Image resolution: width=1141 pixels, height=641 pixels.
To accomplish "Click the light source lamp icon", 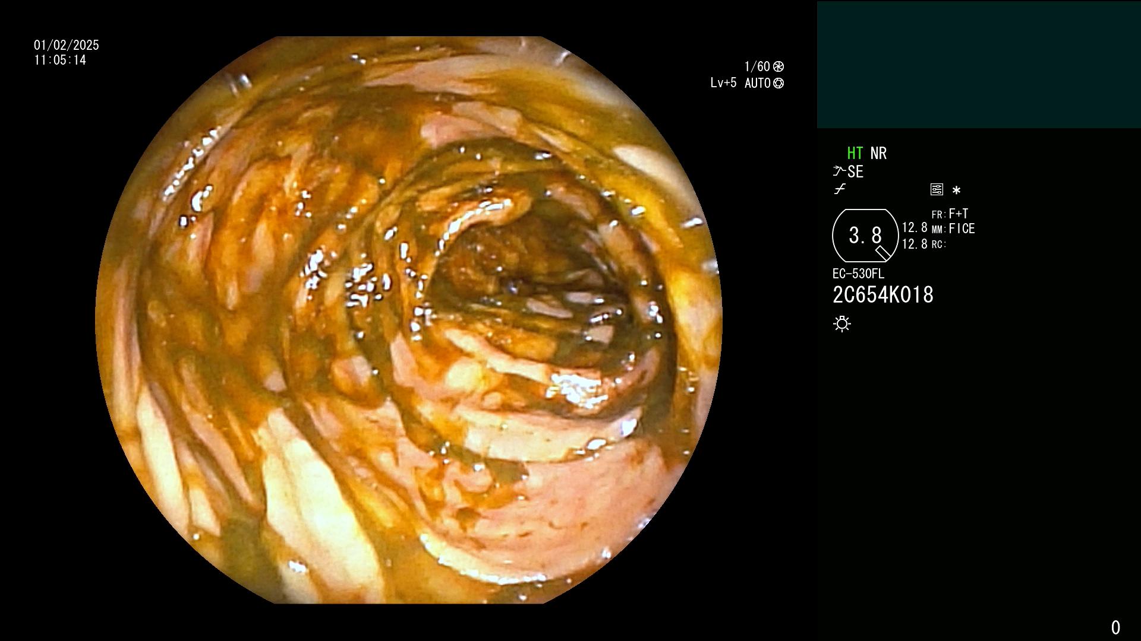I will (842, 323).
